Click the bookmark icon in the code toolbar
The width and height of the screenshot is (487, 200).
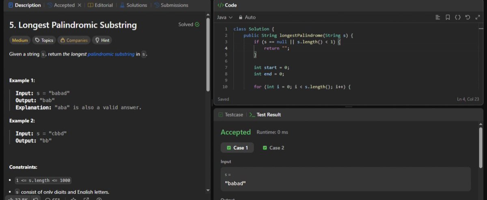pyautogui.click(x=447, y=17)
